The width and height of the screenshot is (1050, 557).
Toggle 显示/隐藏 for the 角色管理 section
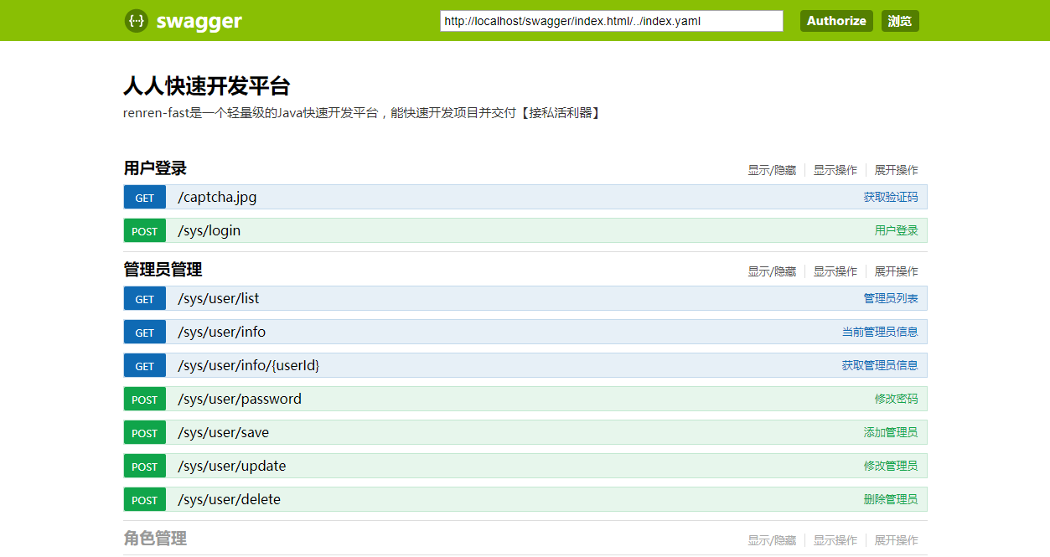pos(772,540)
